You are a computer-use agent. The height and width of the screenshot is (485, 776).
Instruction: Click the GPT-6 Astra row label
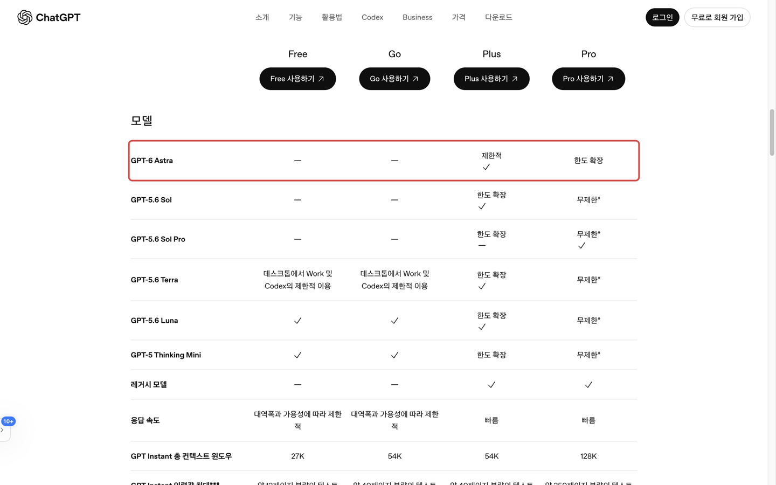(152, 161)
